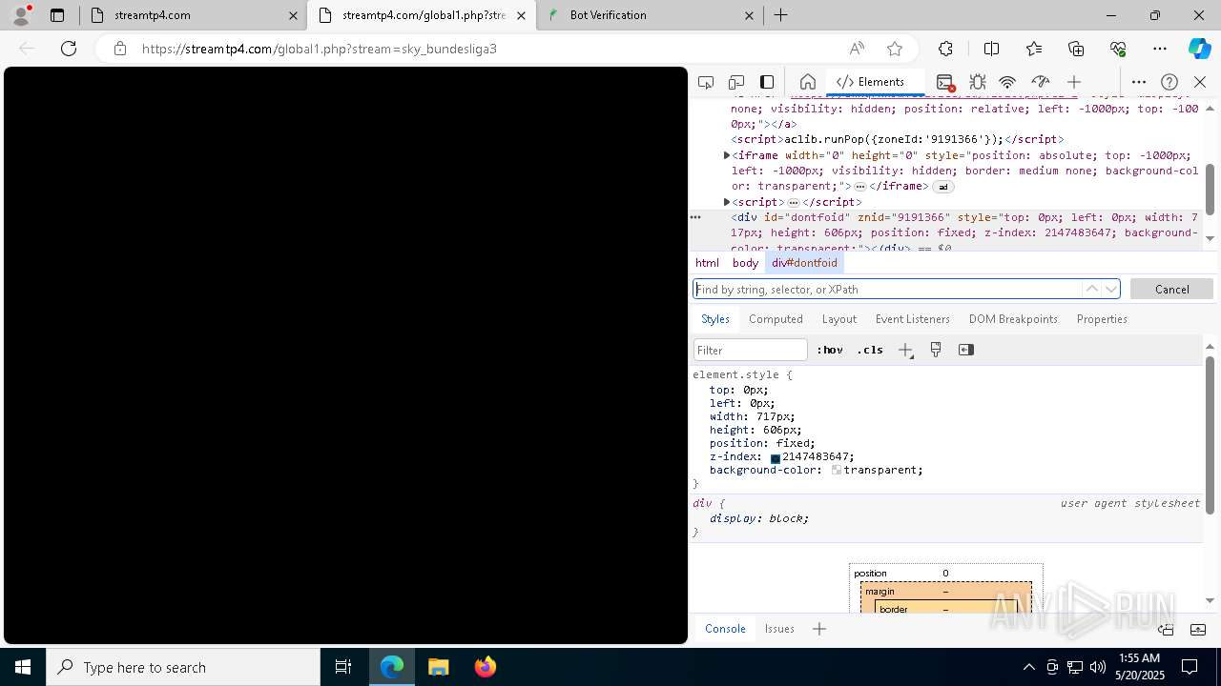This screenshot has height=686, width=1221.
Task: Add a new style rule
Action: [x=906, y=350]
